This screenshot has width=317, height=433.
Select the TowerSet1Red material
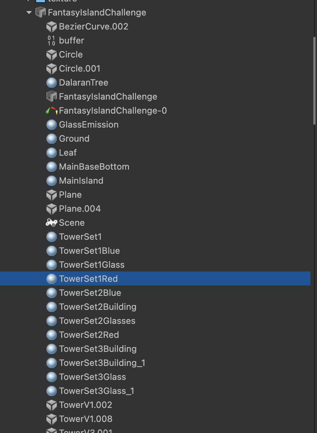[x=88, y=279]
